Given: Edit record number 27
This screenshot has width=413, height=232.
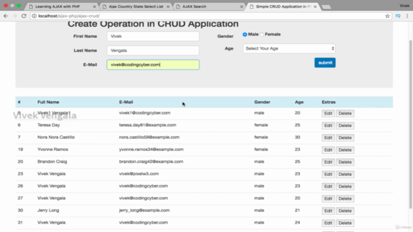Looking at the screenshot, I should [328, 198].
